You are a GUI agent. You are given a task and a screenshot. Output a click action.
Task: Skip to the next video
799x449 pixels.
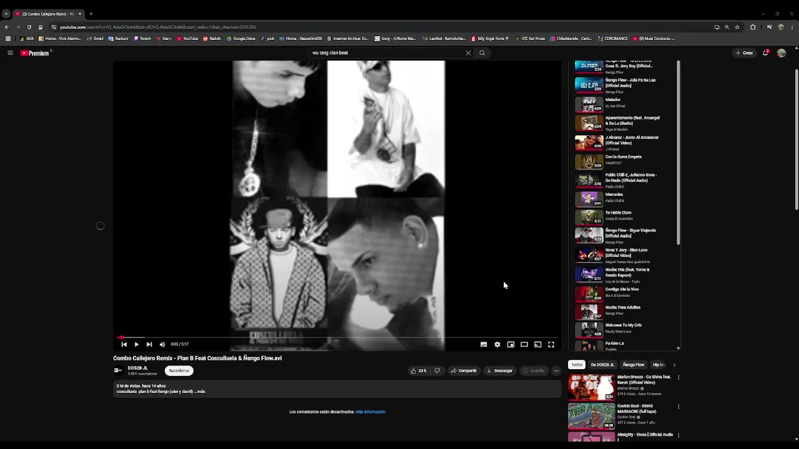149,344
